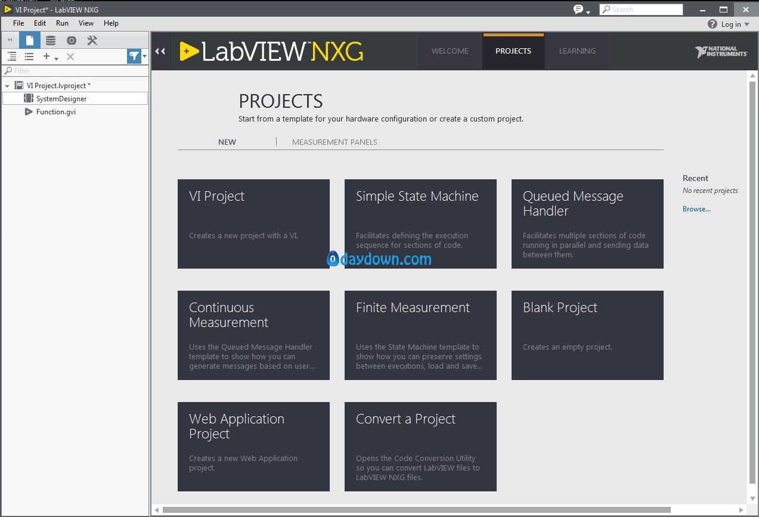Click the plus add item icon
759x517 pixels.
click(47, 56)
